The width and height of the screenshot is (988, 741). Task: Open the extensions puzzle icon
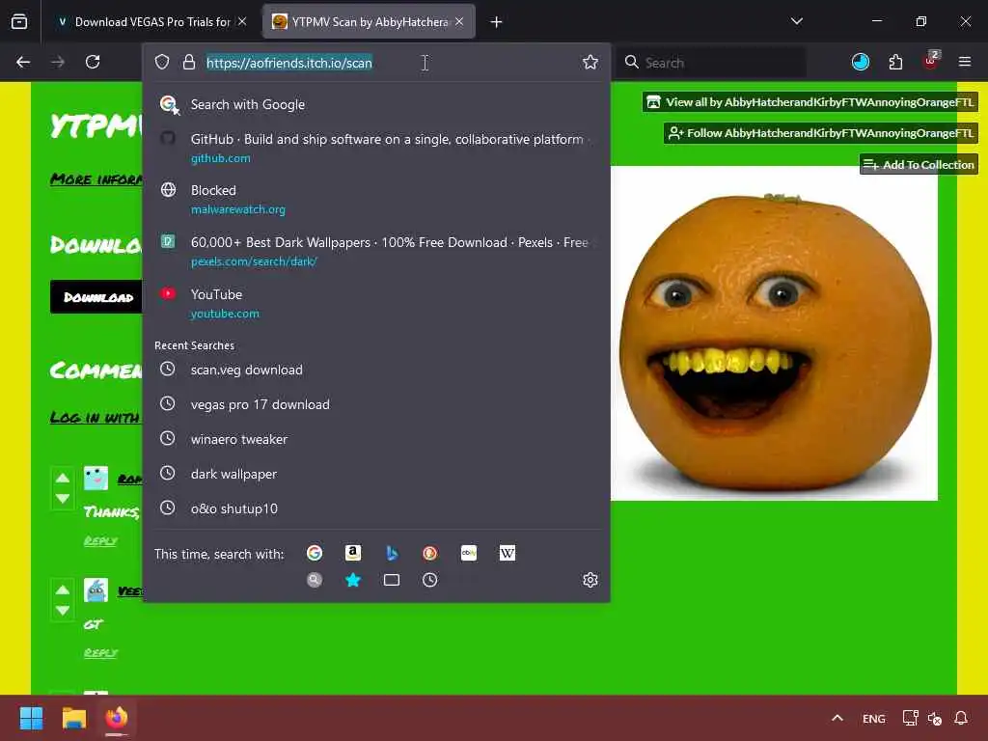(x=895, y=62)
